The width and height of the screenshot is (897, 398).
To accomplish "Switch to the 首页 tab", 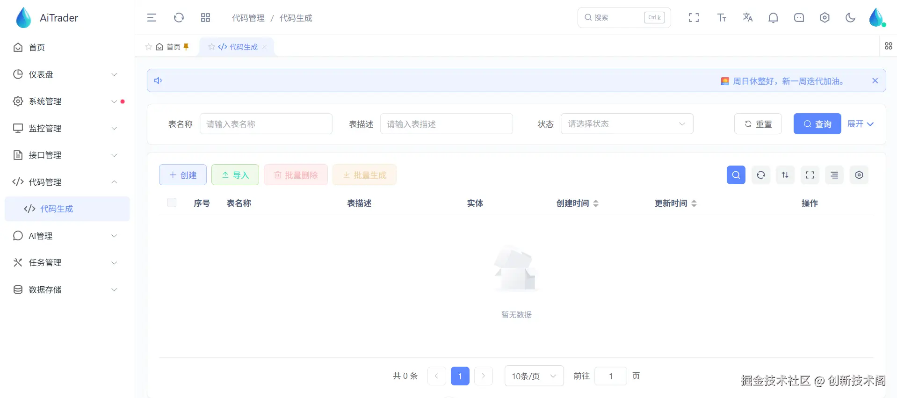I will pyautogui.click(x=168, y=47).
